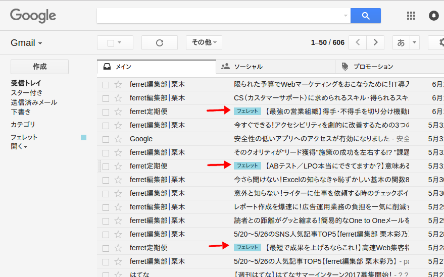444x277 pixels.
Task: Switch to the メイン tab
Action: tap(156, 67)
